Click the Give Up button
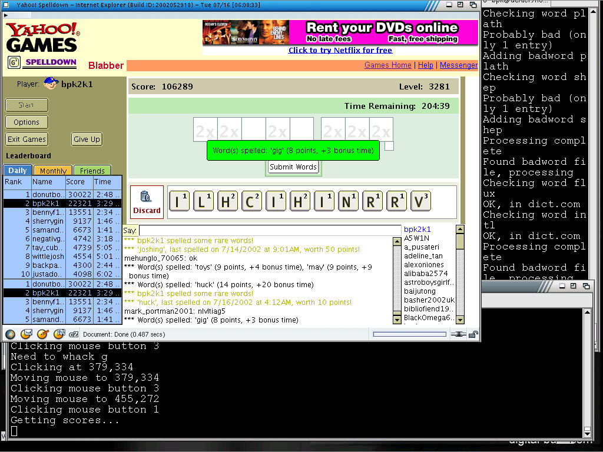This screenshot has width=603, height=452. pos(87,139)
